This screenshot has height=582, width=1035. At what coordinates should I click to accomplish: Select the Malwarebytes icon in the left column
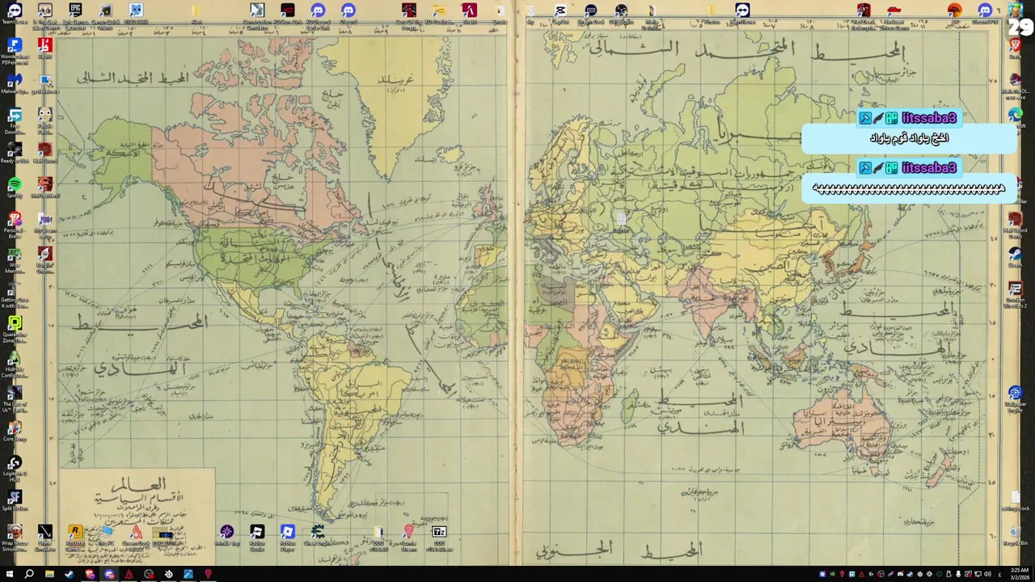point(15,83)
